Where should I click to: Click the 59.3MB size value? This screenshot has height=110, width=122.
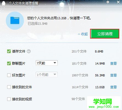[100, 75]
